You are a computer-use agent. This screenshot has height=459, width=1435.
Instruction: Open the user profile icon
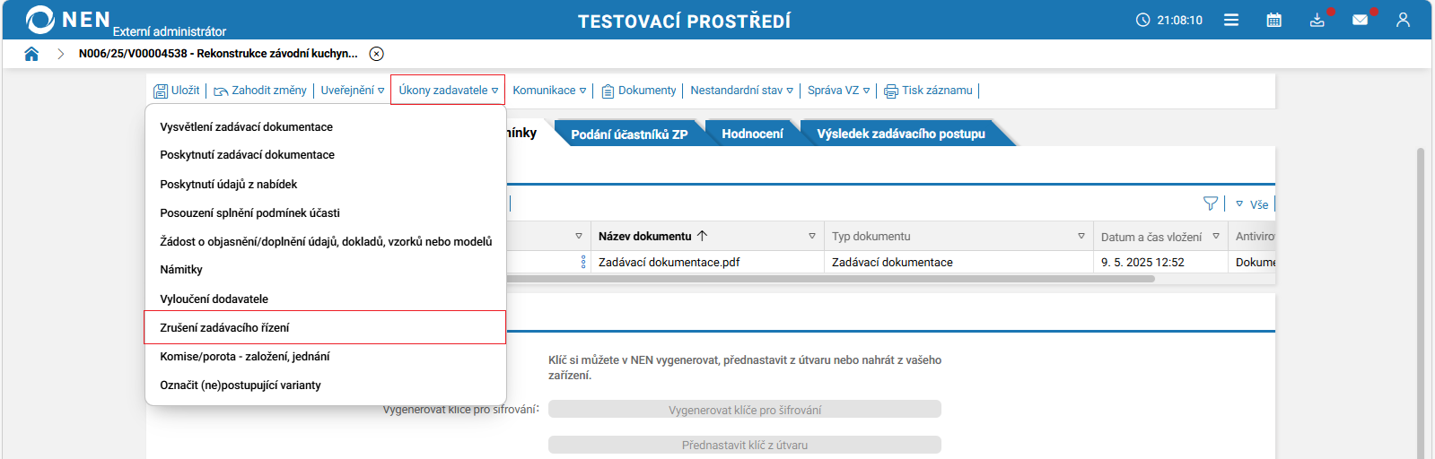pos(1403,20)
